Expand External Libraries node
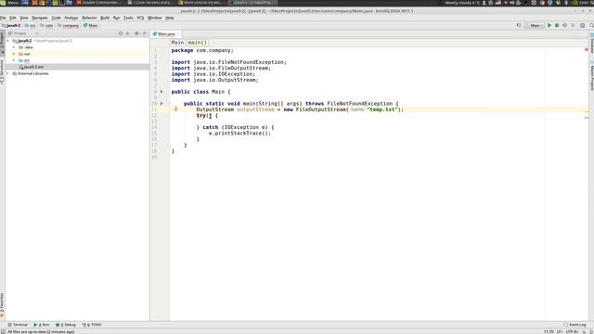 tap(8, 73)
